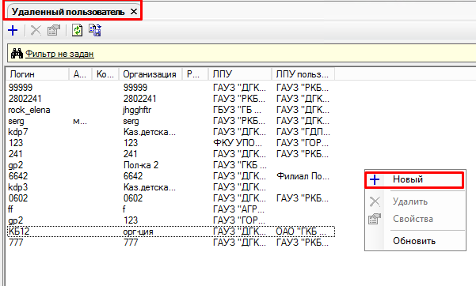Select the 'ff' login row
Screen dimensions: 476x286
170,209
